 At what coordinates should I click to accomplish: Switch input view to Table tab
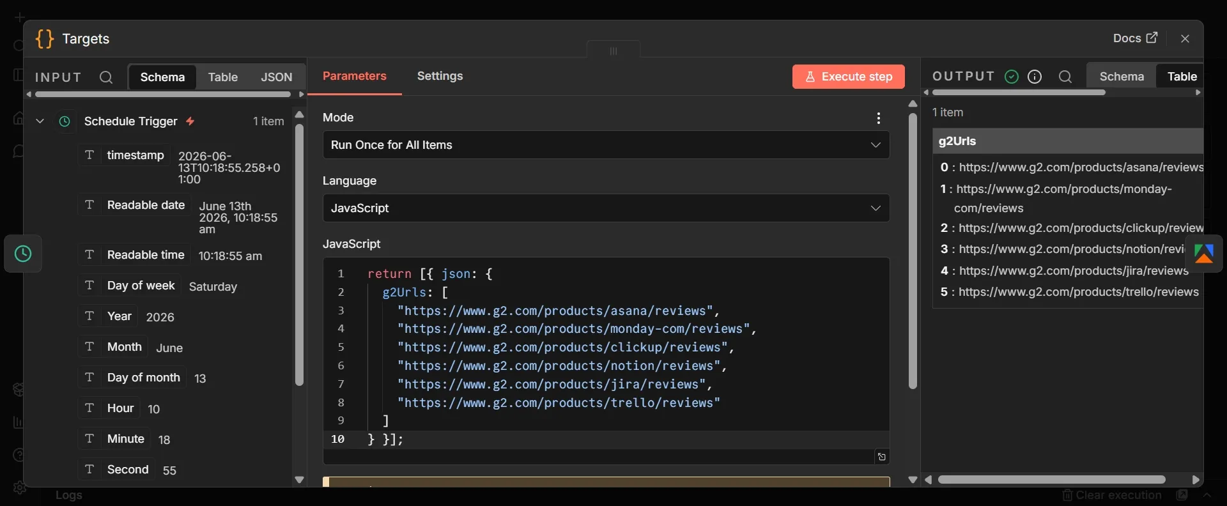point(223,77)
